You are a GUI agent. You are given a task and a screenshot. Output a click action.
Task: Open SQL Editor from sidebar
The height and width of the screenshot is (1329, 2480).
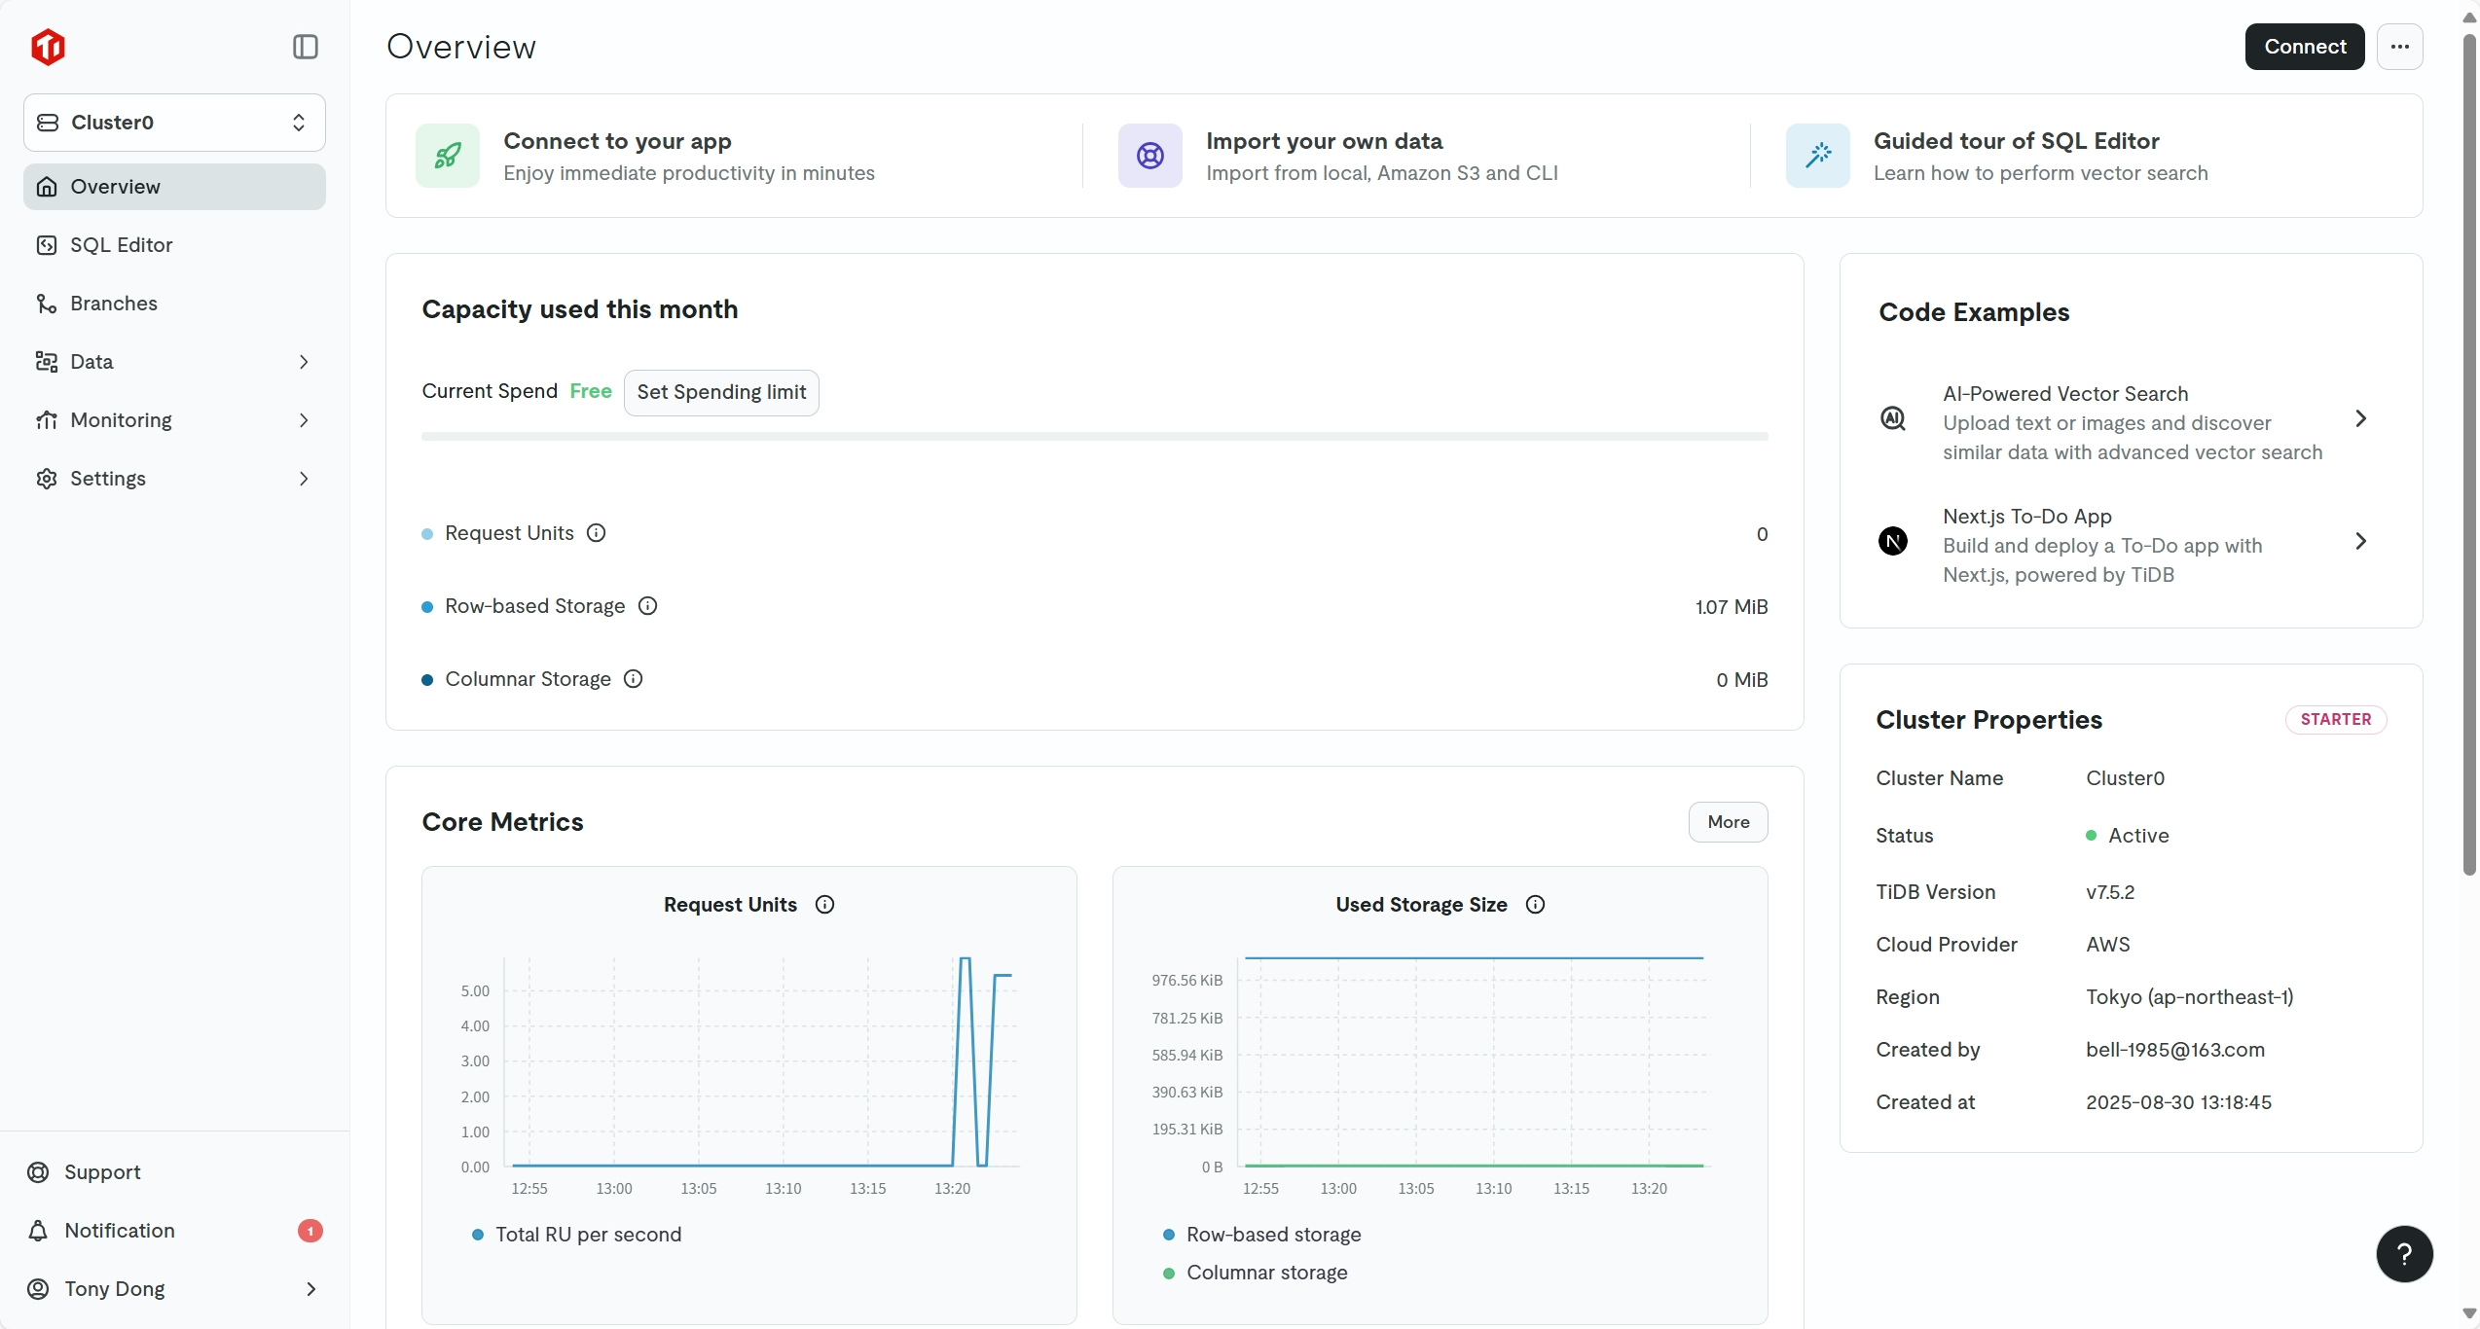point(174,245)
